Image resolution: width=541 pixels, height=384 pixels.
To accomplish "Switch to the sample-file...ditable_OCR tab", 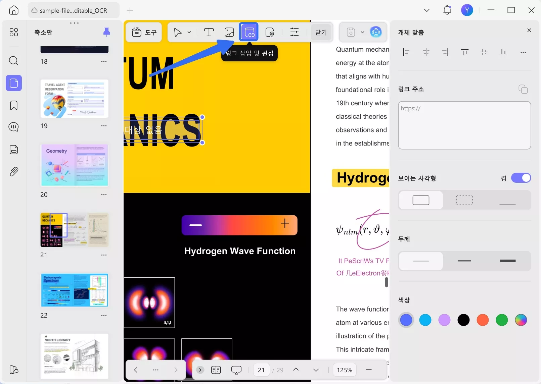I will coord(74,10).
